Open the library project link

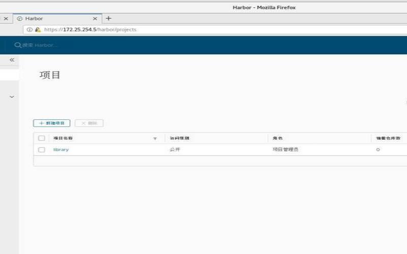61,149
